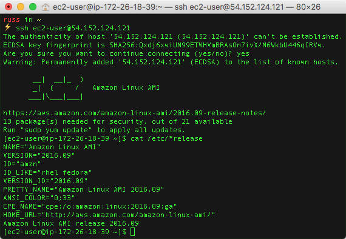The width and height of the screenshot is (346, 239).
Task: Click the 'sudo yum update' text
Action: click(56, 130)
